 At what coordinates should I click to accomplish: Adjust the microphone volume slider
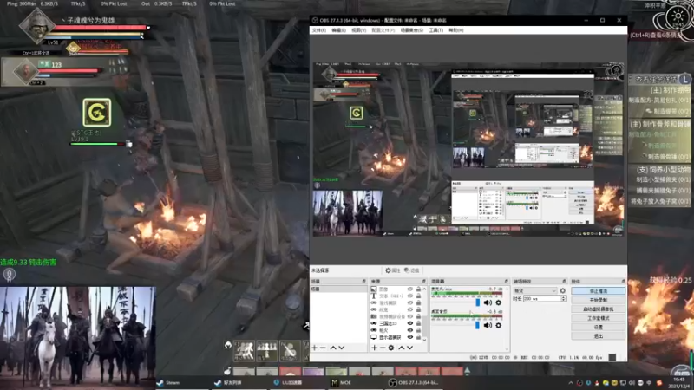tap(478, 302)
